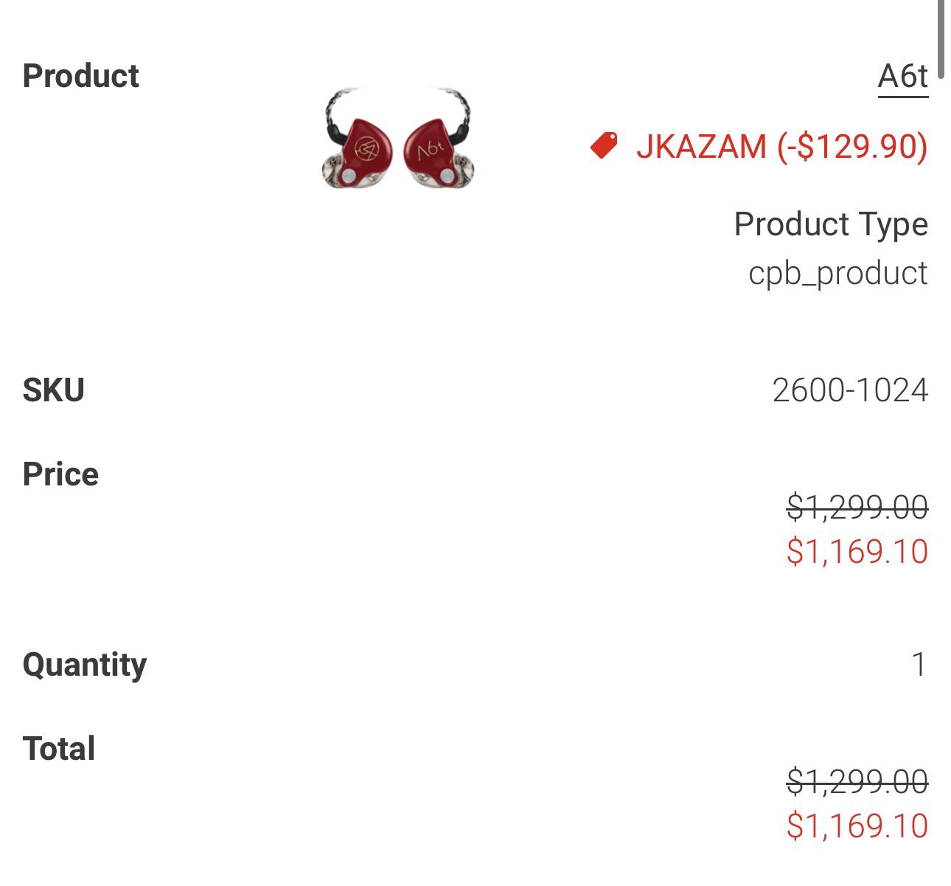Click the red $1,169.10 under Price
This screenshot has height=886, width=951.
point(857,551)
